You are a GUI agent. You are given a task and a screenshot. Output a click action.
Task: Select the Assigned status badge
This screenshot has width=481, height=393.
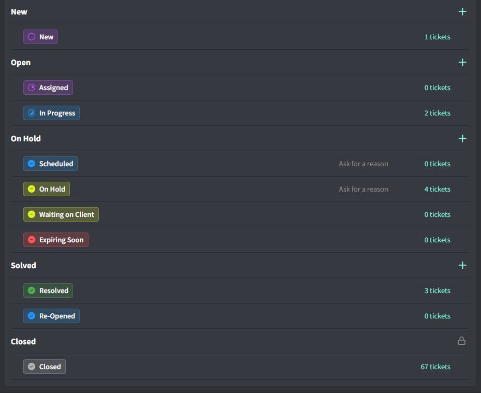[48, 88]
